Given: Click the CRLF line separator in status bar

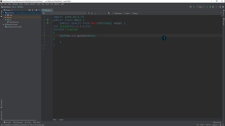Looking at the screenshot, I should click(x=202, y=125).
